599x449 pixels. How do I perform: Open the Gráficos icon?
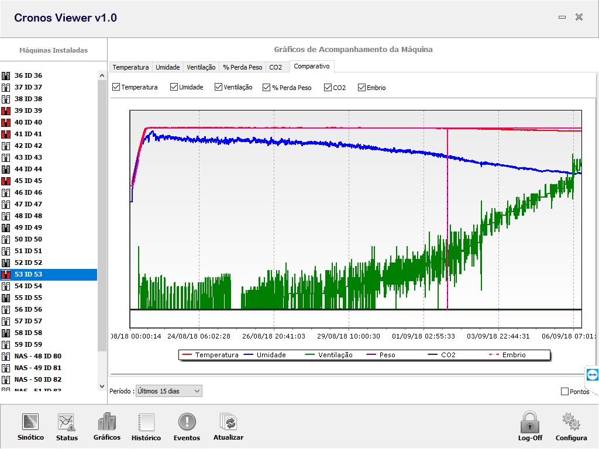pyautogui.click(x=107, y=422)
